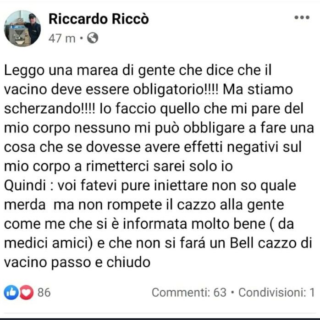Click the line starting 'cosa che se dovesse'
The image size is (320, 320).
[153, 147]
